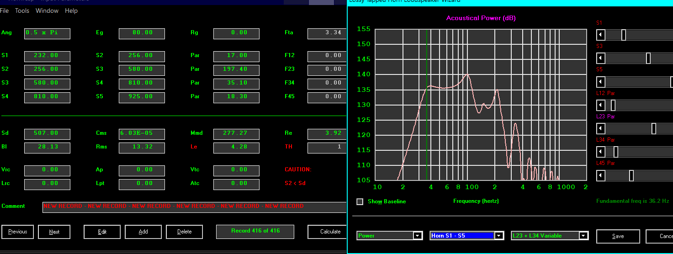Screen dimensions: 673x254
Task: Click the Rg field showing 0.00
Action: click(x=236, y=33)
